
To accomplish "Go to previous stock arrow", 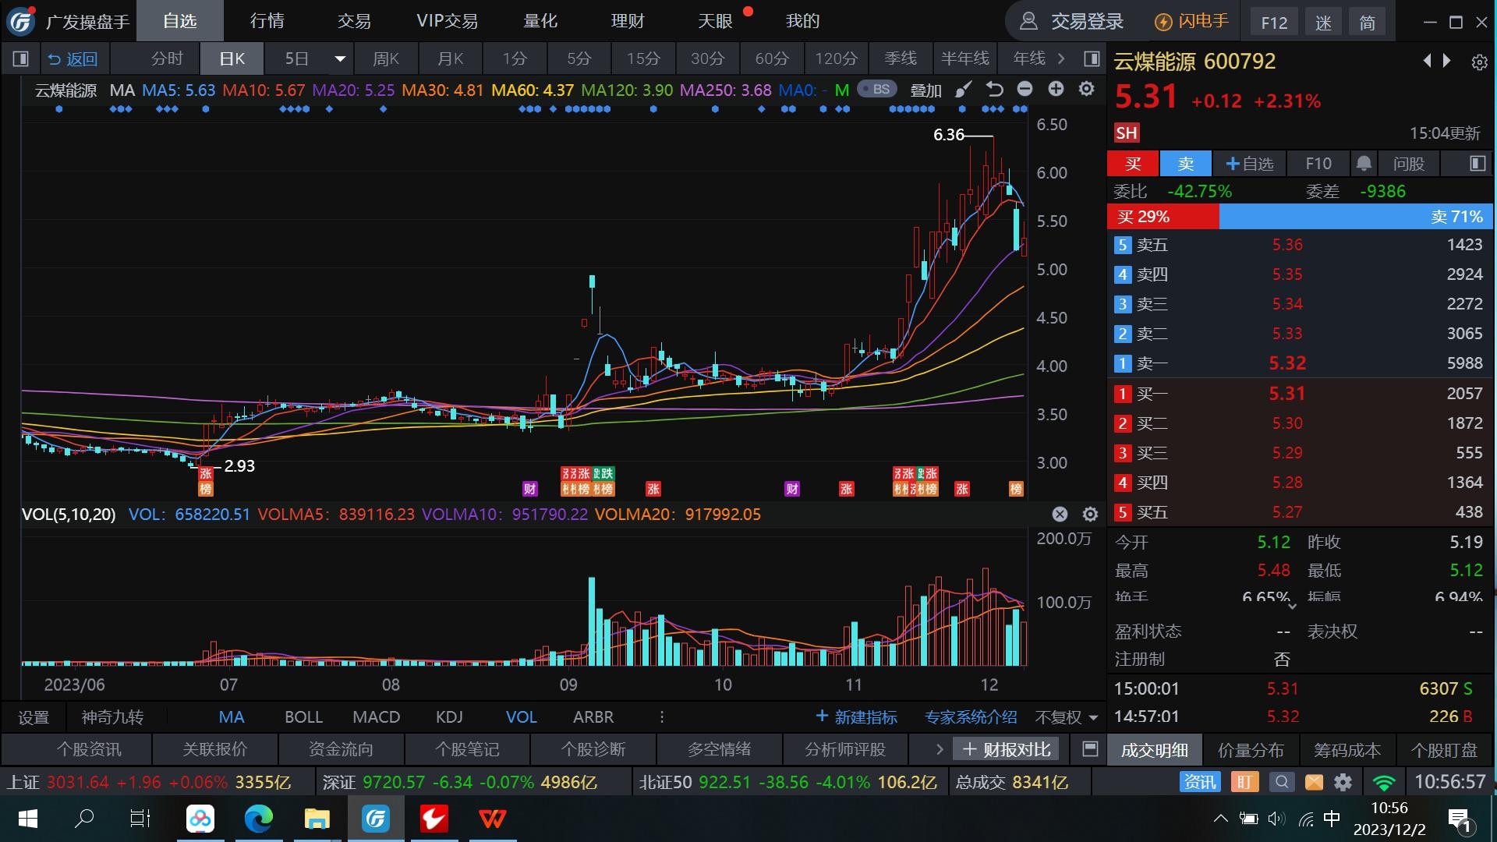I will [1427, 61].
